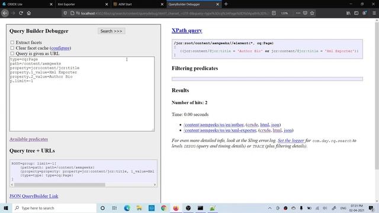Click the Query tree scroll left arrow
The image size is (379, 213).
click(12, 185)
